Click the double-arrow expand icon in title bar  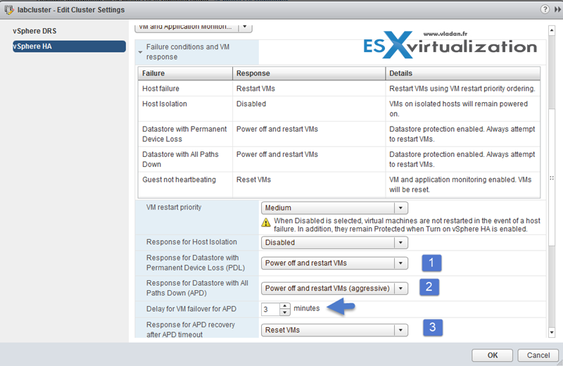coord(557,10)
